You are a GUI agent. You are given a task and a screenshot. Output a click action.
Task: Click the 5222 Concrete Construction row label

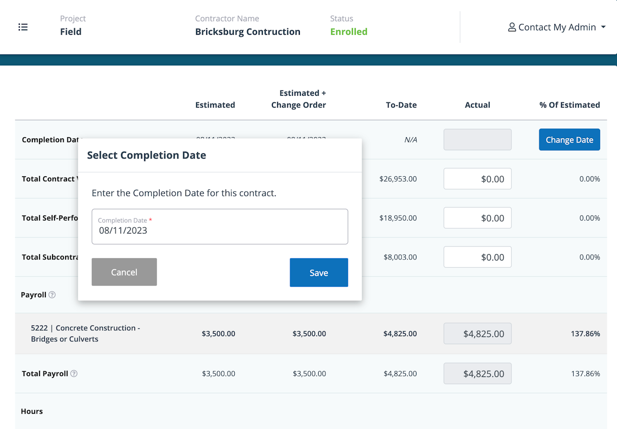[85, 333]
